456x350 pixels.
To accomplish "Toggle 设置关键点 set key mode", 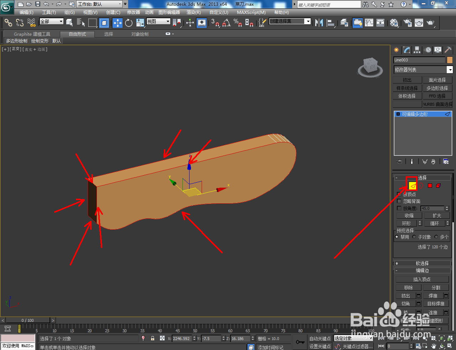I will point(320,346).
